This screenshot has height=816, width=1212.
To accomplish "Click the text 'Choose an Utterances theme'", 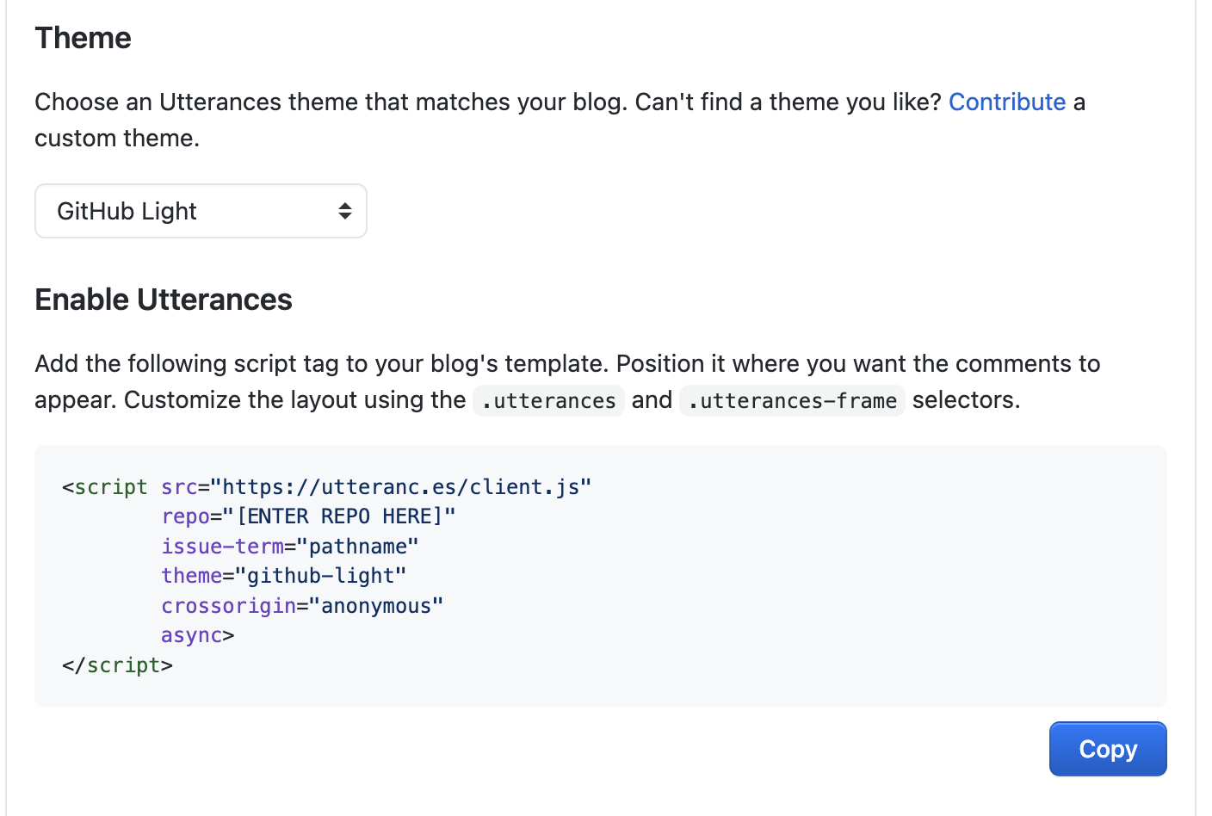I will [197, 102].
